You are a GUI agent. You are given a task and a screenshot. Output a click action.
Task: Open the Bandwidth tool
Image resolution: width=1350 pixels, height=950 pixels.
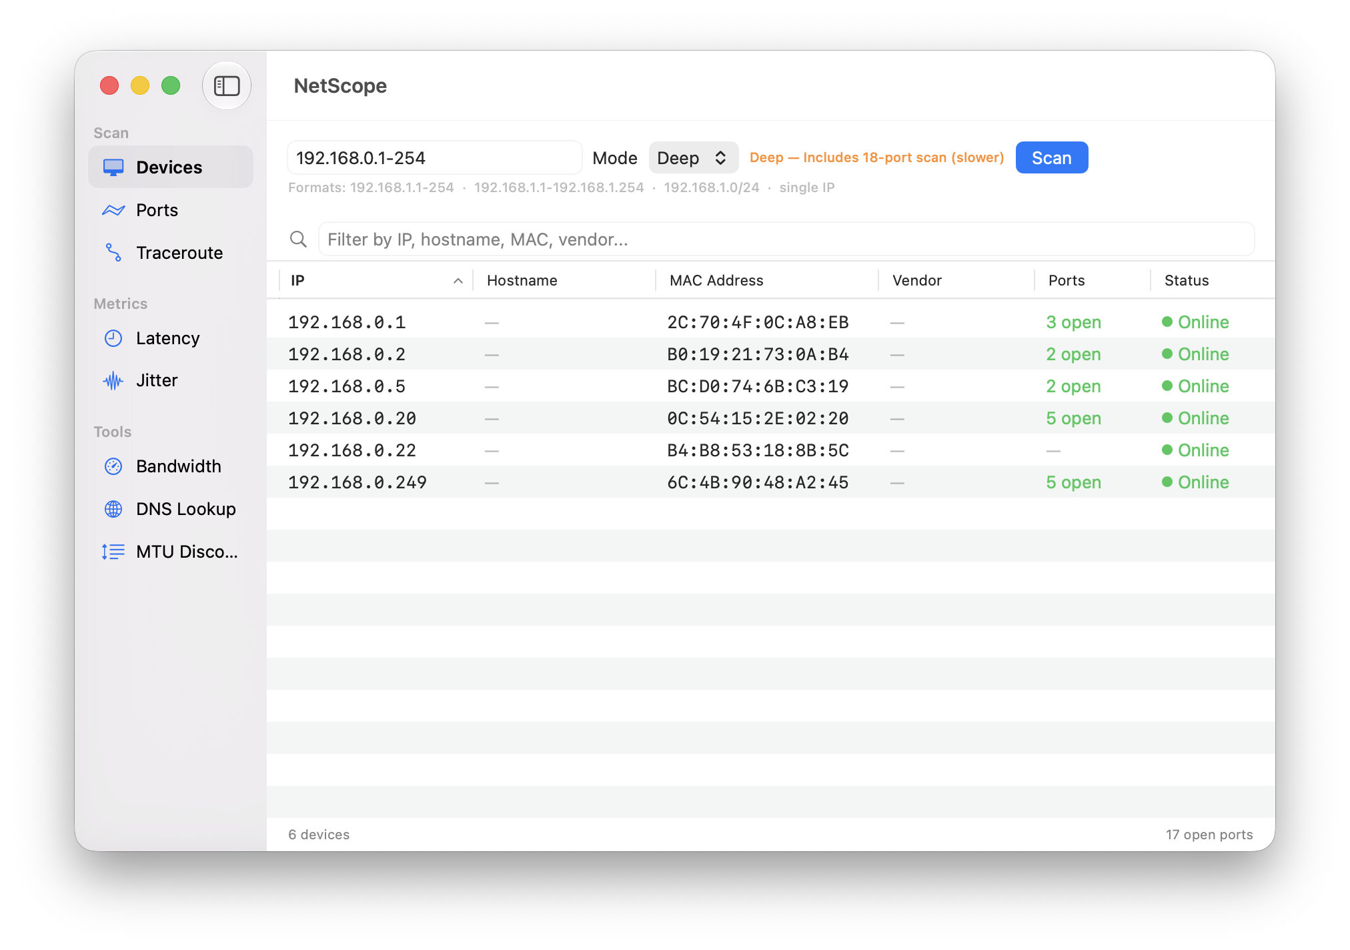pyautogui.click(x=179, y=466)
